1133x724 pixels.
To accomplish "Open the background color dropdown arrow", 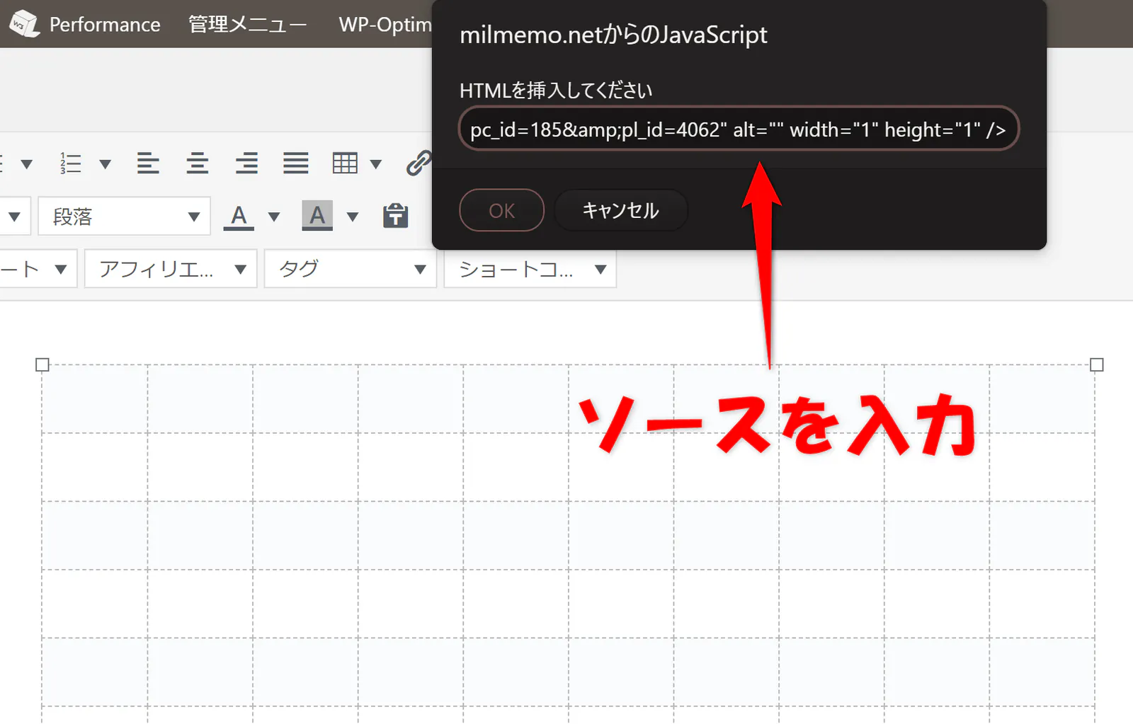I will click(353, 217).
